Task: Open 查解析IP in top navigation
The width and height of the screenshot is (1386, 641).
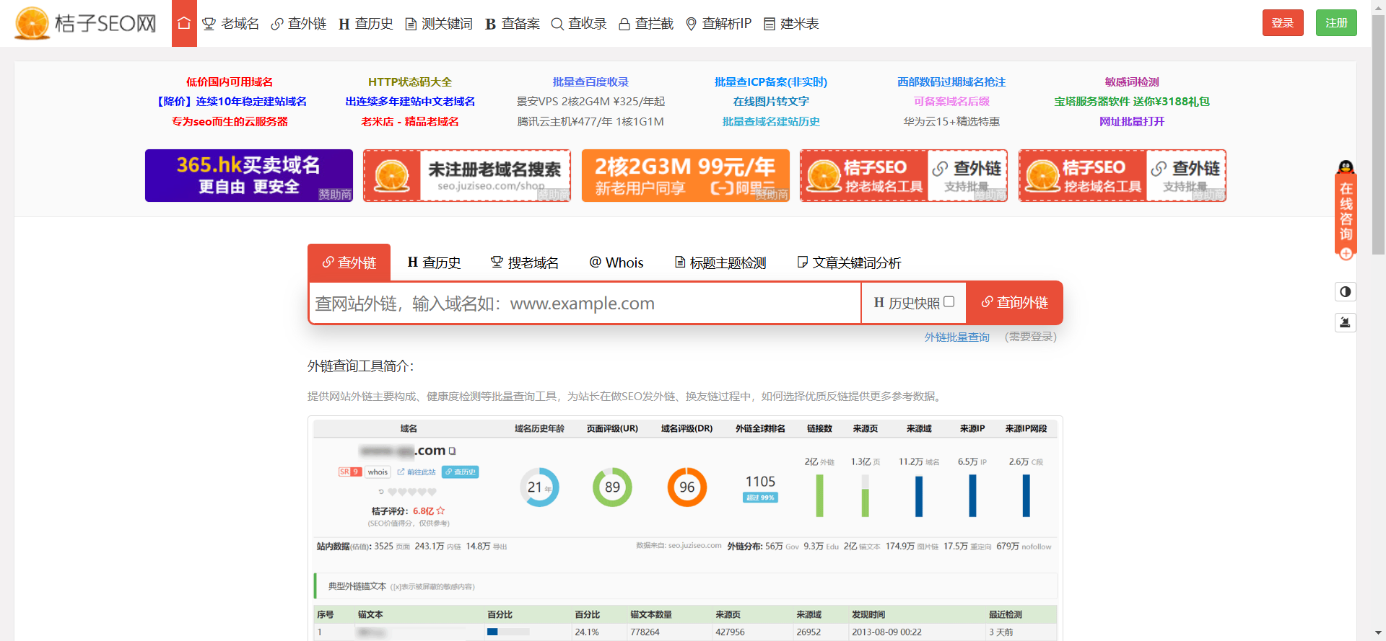Action: click(718, 24)
